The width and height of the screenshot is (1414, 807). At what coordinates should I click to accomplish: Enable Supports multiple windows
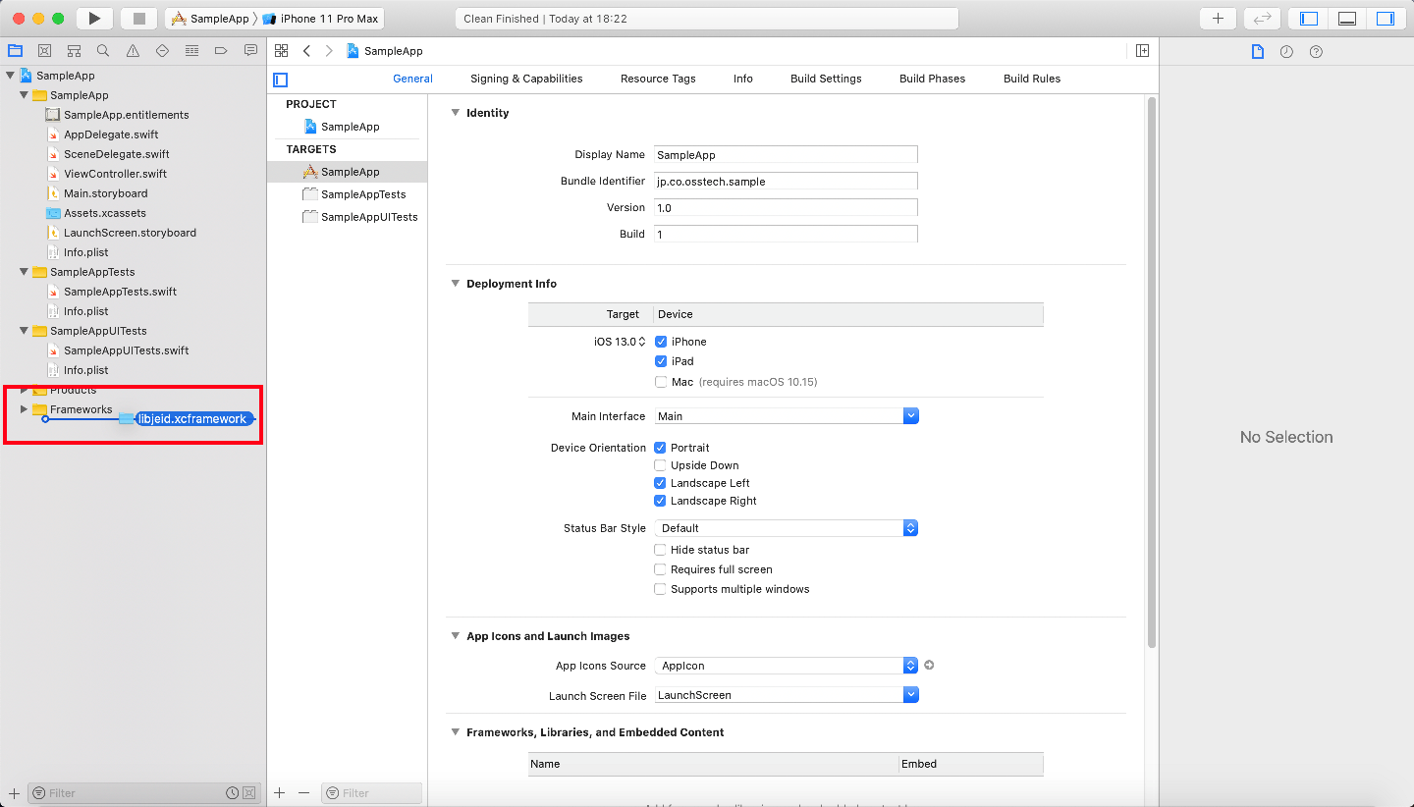click(x=660, y=589)
